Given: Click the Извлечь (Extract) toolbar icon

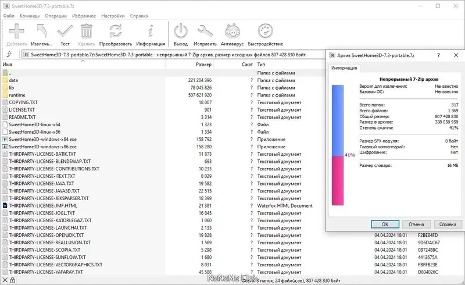Looking at the screenshot, I should coord(42,31).
